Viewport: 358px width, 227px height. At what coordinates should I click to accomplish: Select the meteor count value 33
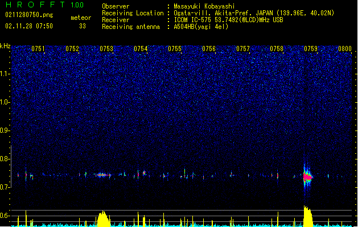[x=83, y=26]
